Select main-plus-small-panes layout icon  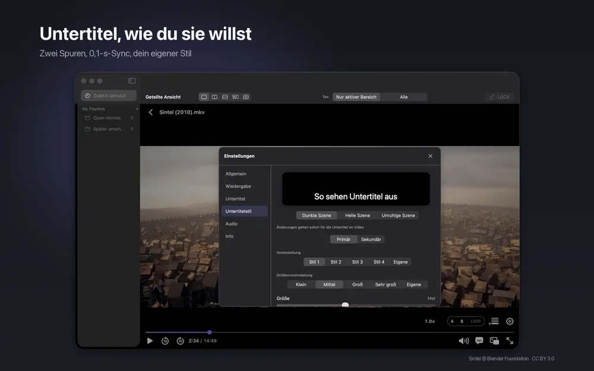coord(235,97)
